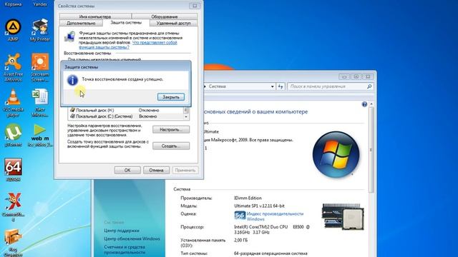The image size is (458, 257).
Task: Click the Отмена button
Action: (156, 170)
